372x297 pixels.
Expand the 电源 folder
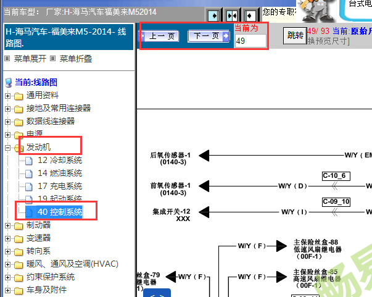click(7, 135)
